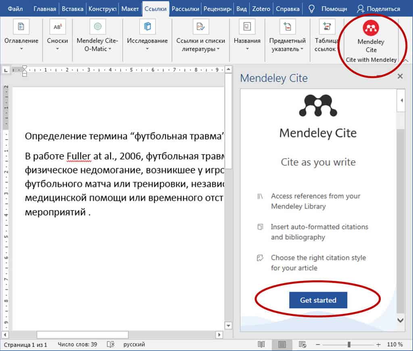Click the русский language indicator
The width and height of the screenshot is (413, 351).
(134, 345)
